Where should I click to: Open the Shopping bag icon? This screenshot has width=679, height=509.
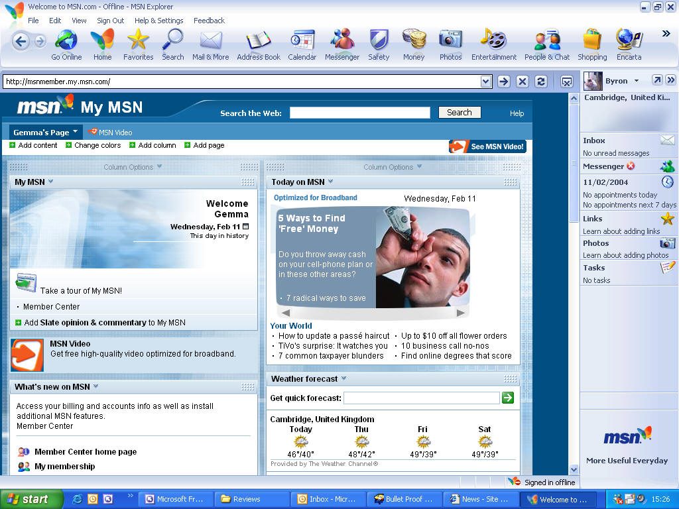pyautogui.click(x=592, y=40)
